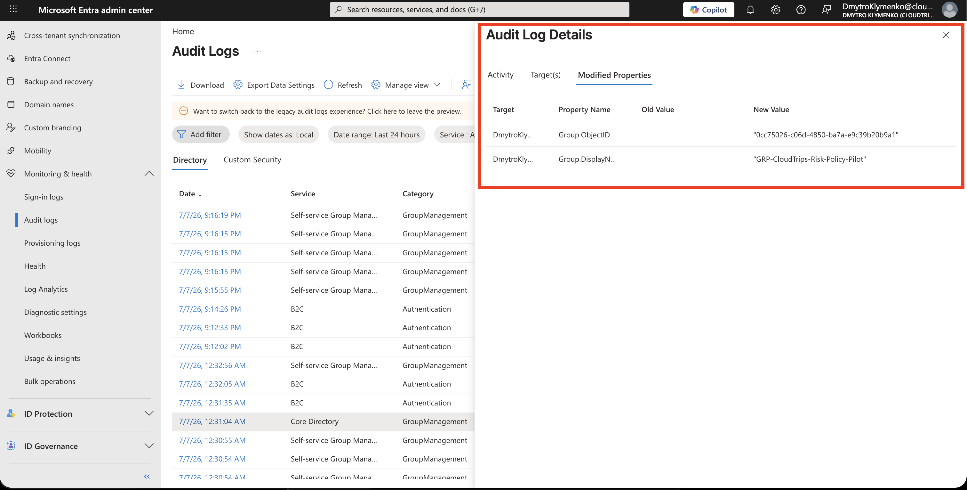Click the "0cc75026-c06d-4850-ba7a-e9c39b20b9a1" value

tap(826, 135)
